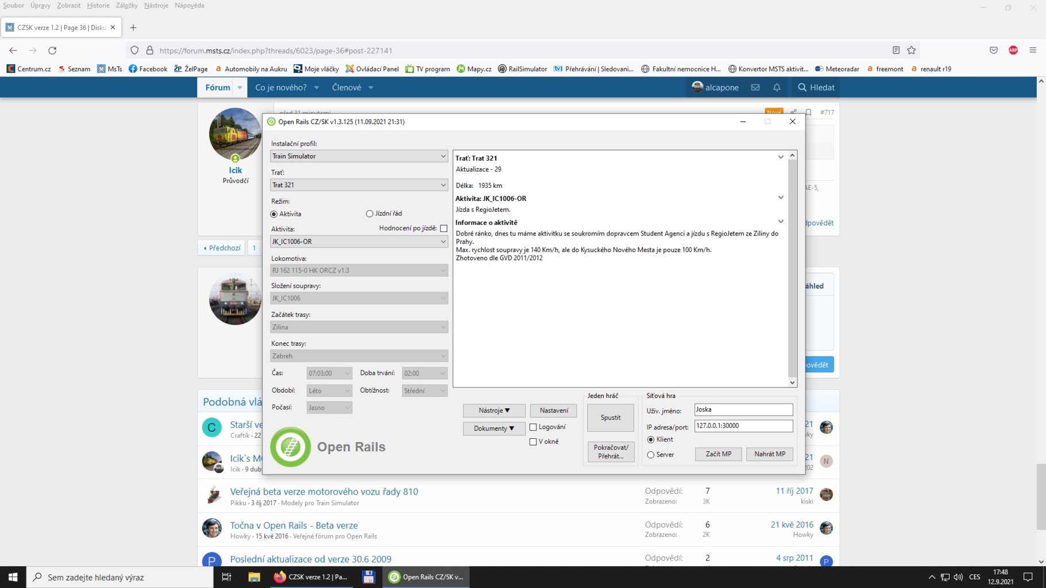This screenshot has height=588, width=1046.
Task: Select the Server radio button
Action: click(651, 455)
